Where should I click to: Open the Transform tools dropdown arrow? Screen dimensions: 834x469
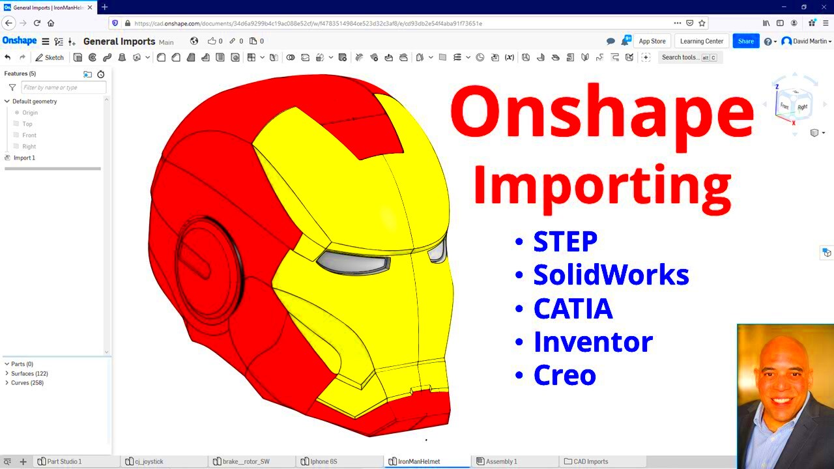[331, 57]
